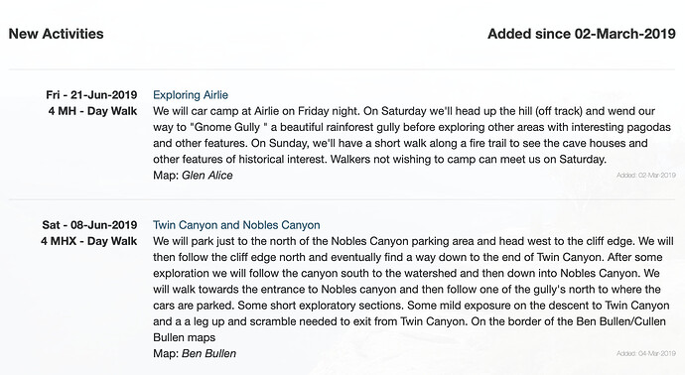Click the divider line below the header
Image resolution: width=685 pixels, height=375 pixels.
tap(342, 69)
